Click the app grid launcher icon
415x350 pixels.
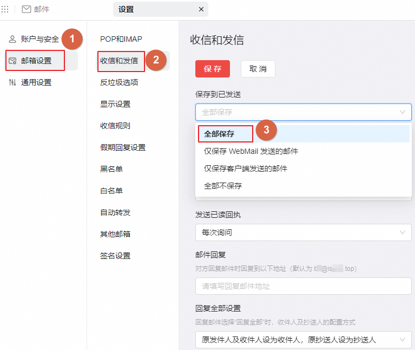point(5,9)
